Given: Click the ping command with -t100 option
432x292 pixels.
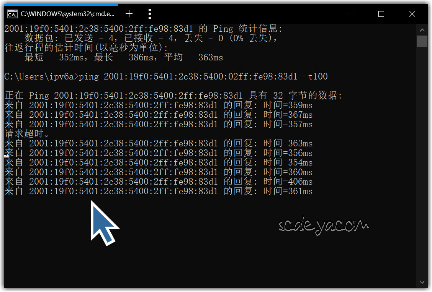Looking at the screenshot, I should click(203, 76).
